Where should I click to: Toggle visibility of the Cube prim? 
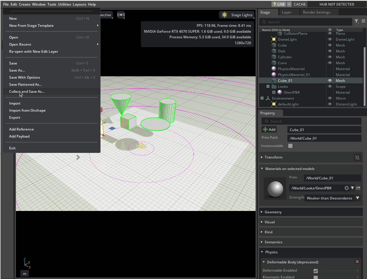click(330, 45)
